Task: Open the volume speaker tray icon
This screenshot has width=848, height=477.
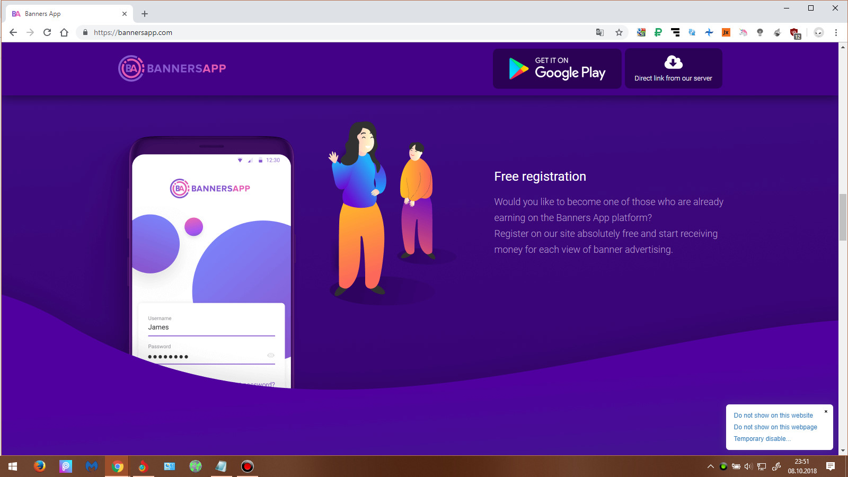Action: click(x=748, y=466)
